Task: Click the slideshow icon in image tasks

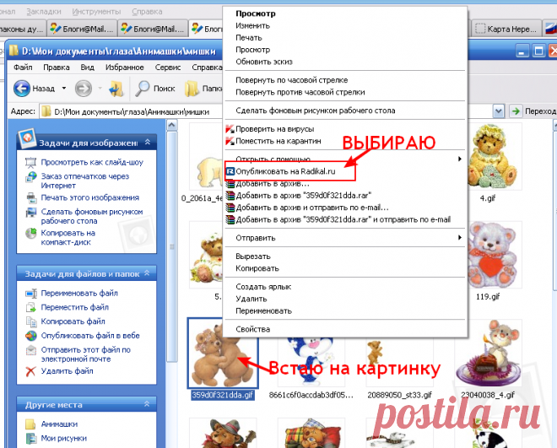Action: [30, 162]
